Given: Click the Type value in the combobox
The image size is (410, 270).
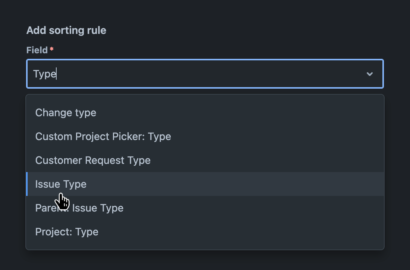Looking at the screenshot, I should (x=45, y=74).
